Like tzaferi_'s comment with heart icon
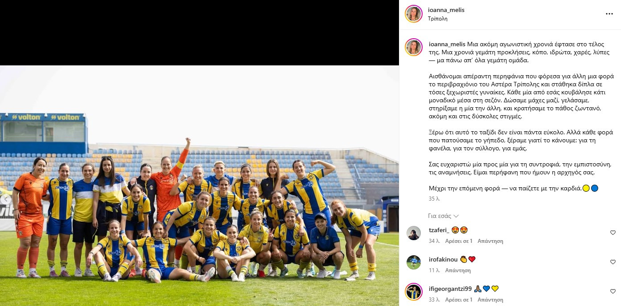The width and height of the screenshot is (621, 306). click(x=613, y=233)
